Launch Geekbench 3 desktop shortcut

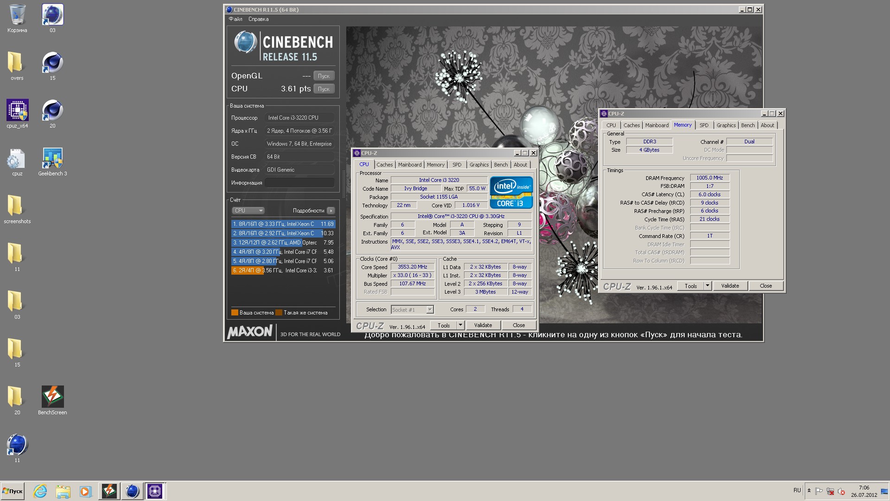(x=52, y=162)
